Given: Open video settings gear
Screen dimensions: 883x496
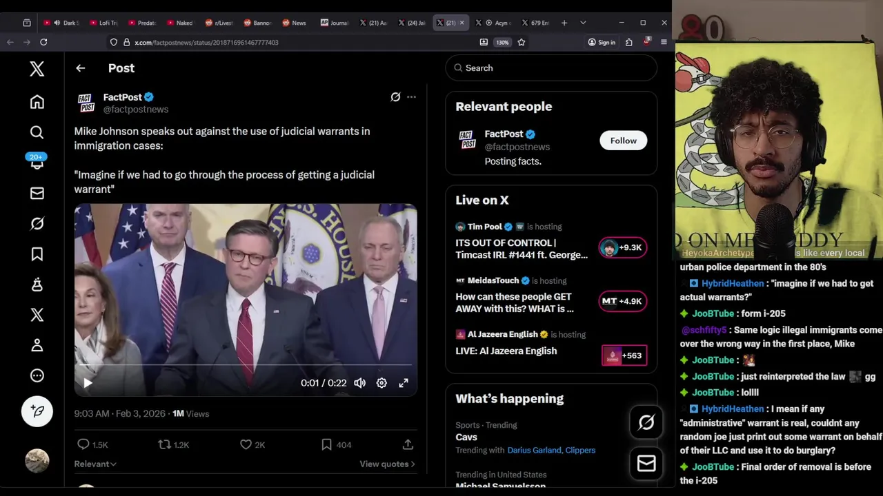Looking at the screenshot, I should point(381,383).
